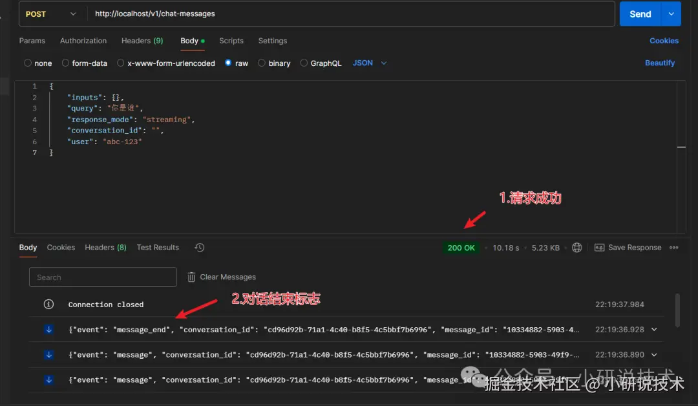Screen dimensions: 698x406
Task: Expand the message row at 22:19:36.890
Action: pyautogui.click(x=654, y=355)
